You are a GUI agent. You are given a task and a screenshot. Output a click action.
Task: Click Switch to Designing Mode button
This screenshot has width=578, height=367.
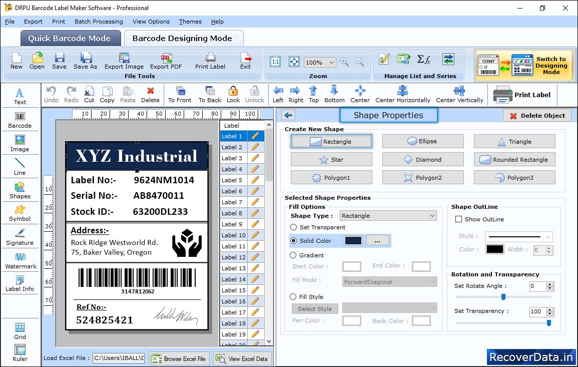pos(524,65)
